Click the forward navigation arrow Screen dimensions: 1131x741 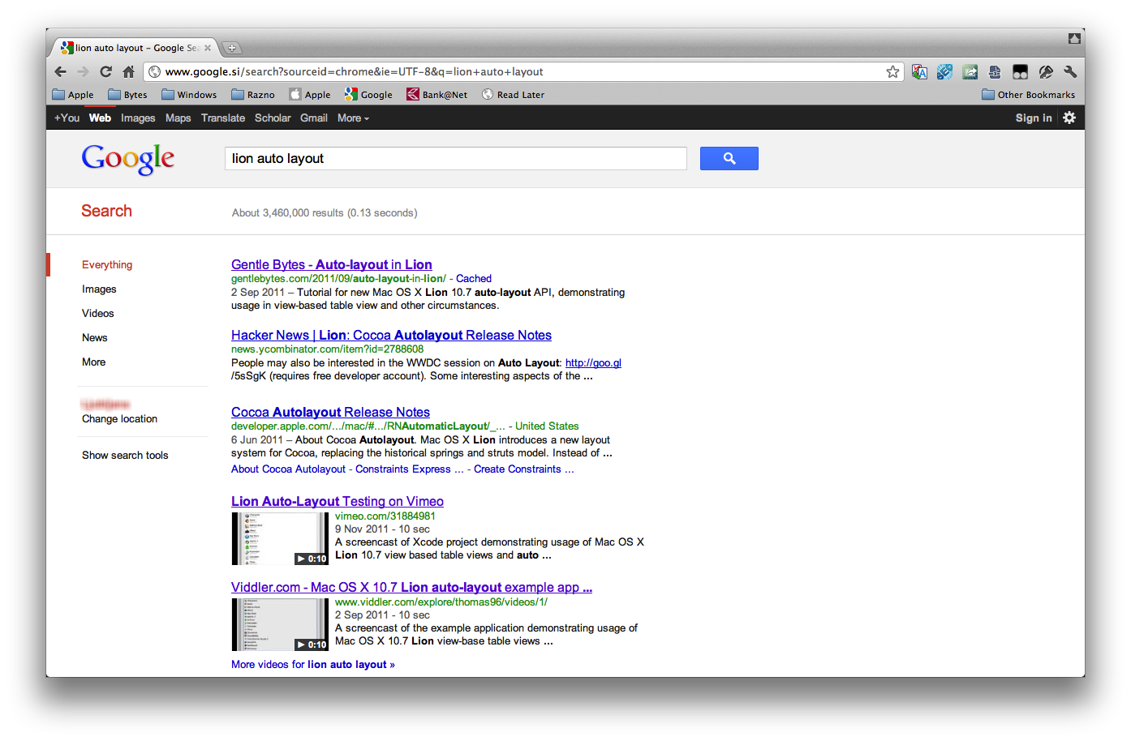83,72
